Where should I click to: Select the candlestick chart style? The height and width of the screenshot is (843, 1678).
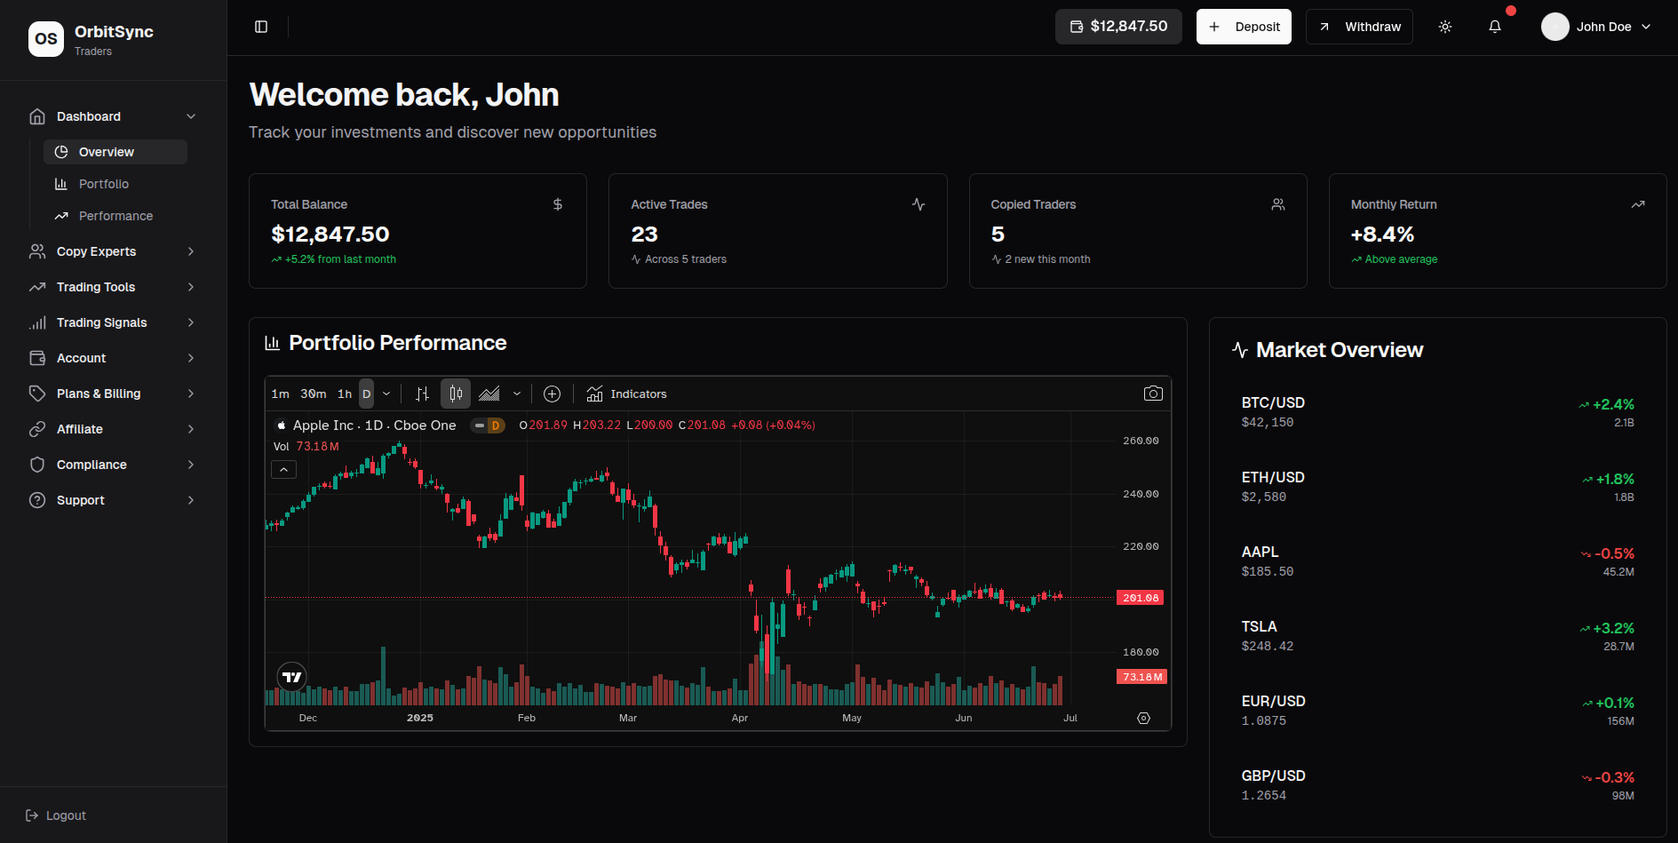tap(455, 394)
